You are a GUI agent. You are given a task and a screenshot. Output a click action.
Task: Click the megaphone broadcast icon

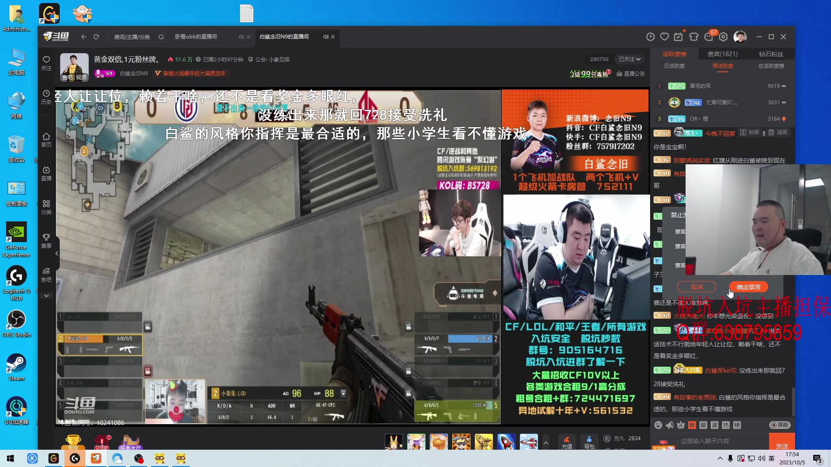[670, 425]
